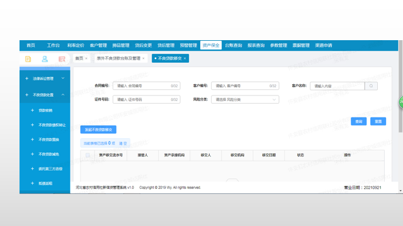Click the 当前表格已选择 0 项 text
403x226 pixels.
[x=99, y=143]
